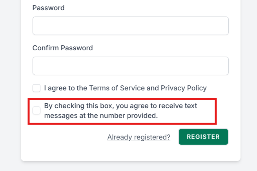This screenshot has height=171, width=257.
Task: Open the Privacy Policy link
Action: [183, 88]
